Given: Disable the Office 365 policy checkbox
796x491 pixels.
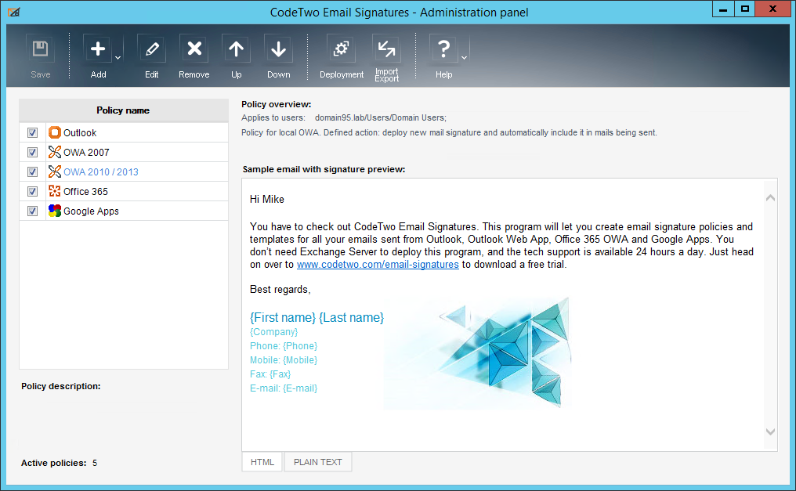Looking at the screenshot, I should point(32,191).
